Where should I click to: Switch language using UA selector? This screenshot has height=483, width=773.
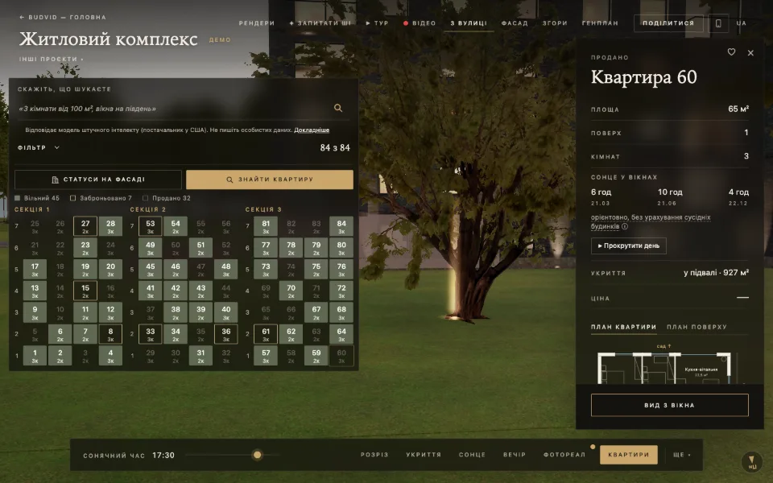coord(742,23)
